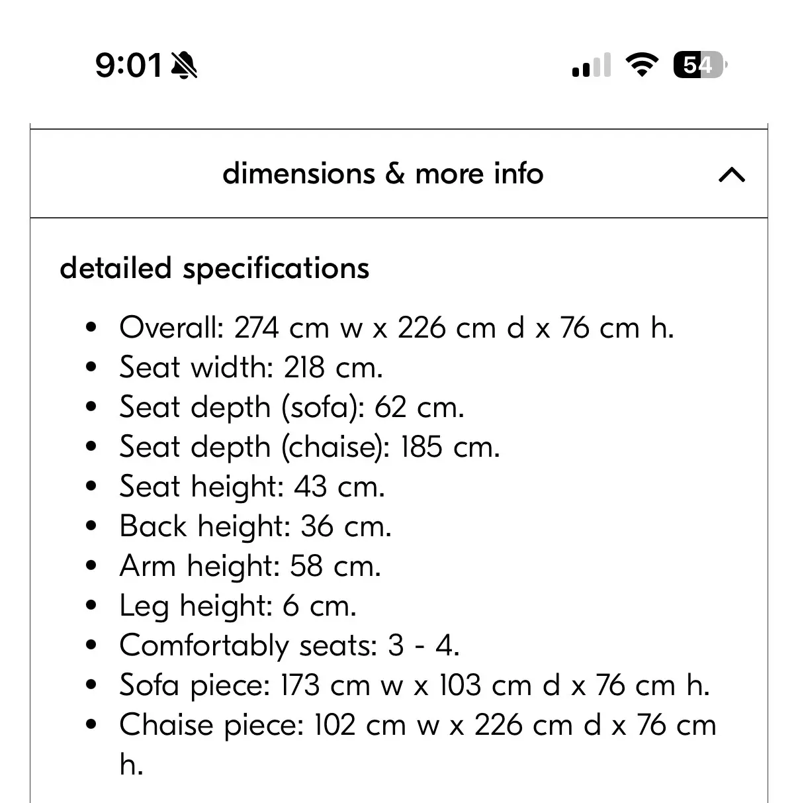Tap the Seat width specification
Viewport: 798px width, 803px height.
click(x=251, y=367)
